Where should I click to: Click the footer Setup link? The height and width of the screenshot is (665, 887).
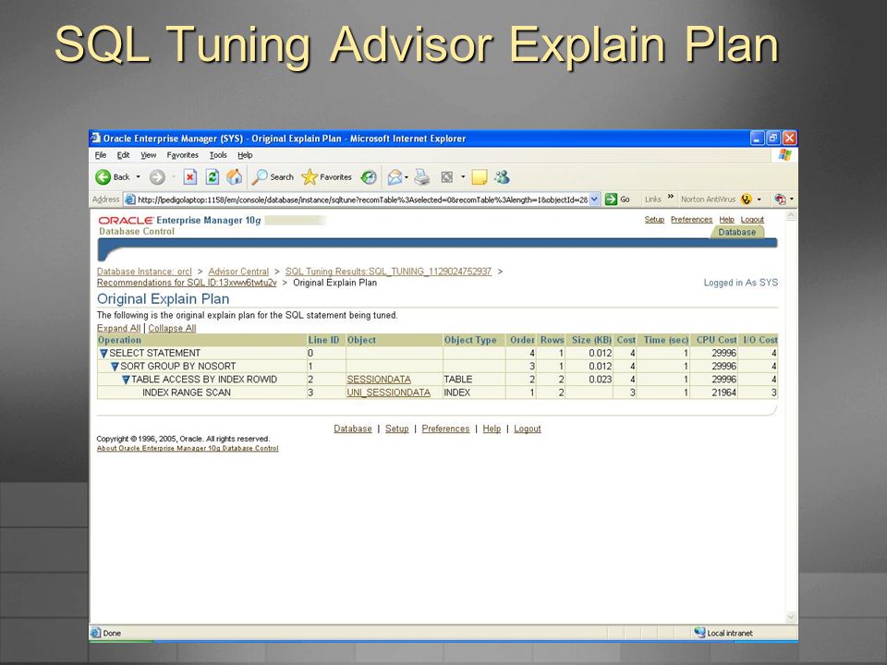[x=396, y=429]
